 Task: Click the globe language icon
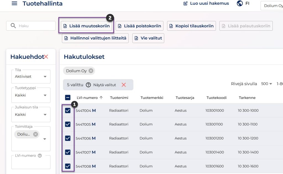point(240,4)
